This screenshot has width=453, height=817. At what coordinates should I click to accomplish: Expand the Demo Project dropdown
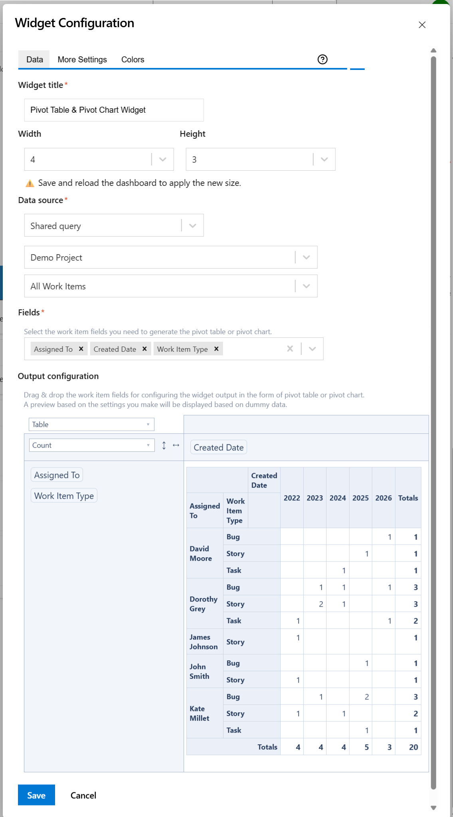[x=171, y=257]
